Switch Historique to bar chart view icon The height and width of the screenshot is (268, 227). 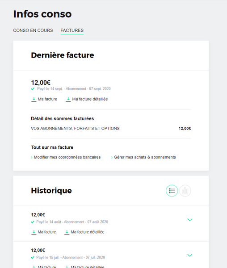point(185,191)
